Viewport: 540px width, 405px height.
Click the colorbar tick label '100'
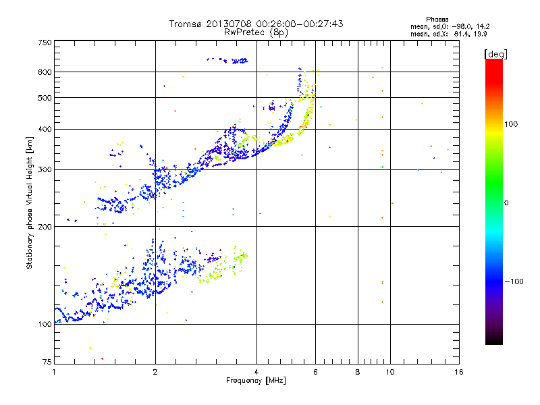pos(511,124)
